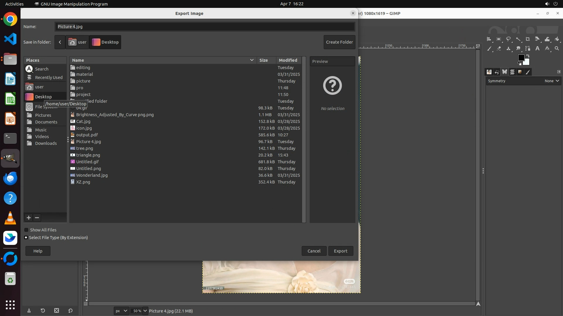Select the Eraser tool
The width and height of the screenshot is (563, 316).
click(499, 49)
